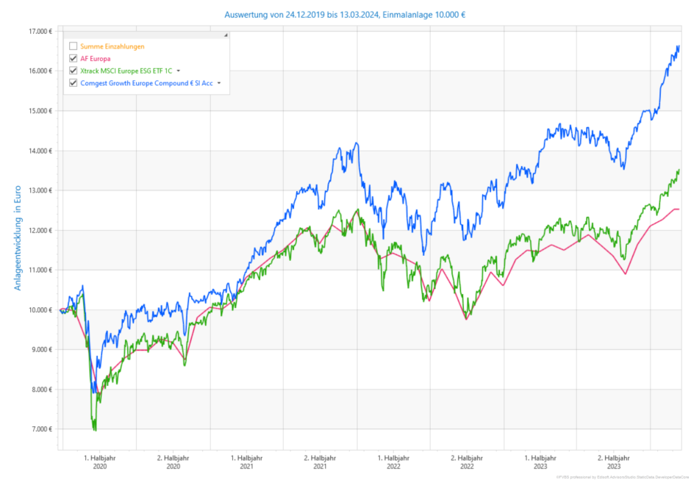Untick the Comgest Growth Europe checkbox
Viewport: 691px width, 480px height.
click(73, 84)
